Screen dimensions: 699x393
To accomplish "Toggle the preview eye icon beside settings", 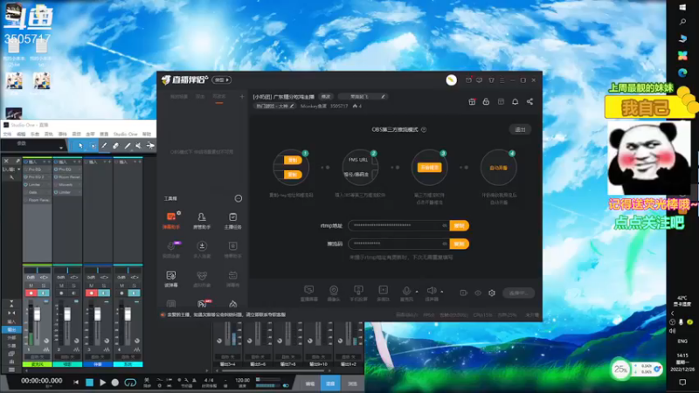I will pyautogui.click(x=478, y=293).
